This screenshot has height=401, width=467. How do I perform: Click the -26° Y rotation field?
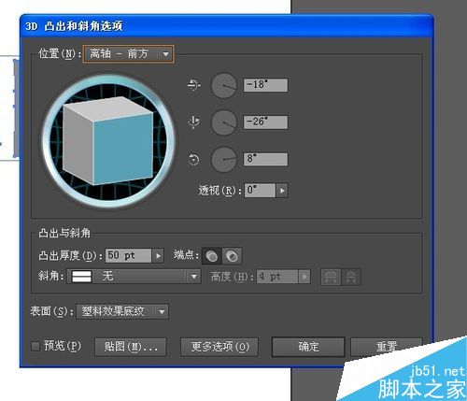coord(265,122)
